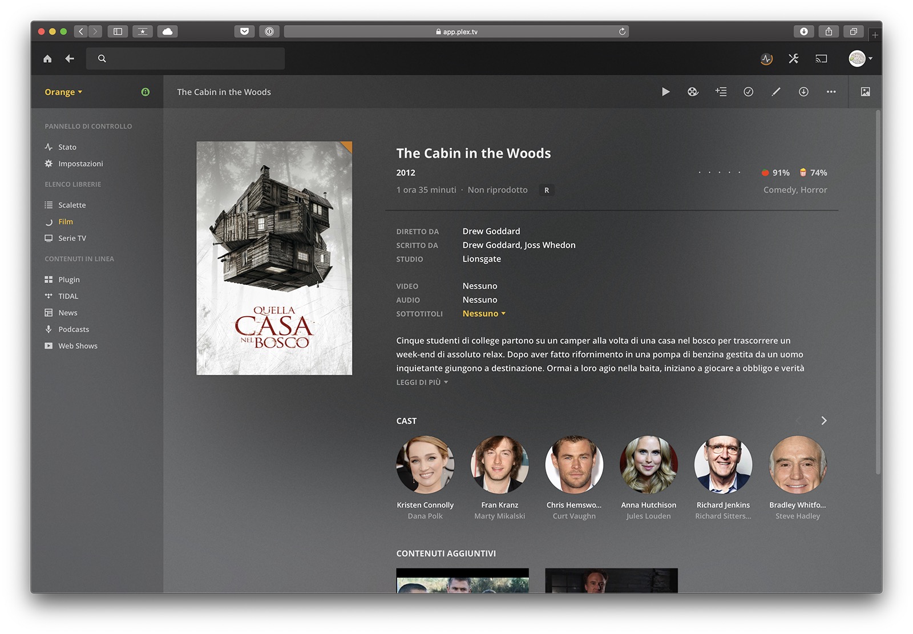The width and height of the screenshot is (913, 634).
Task: Open Safari Pocket extension icon
Action: coord(244,31)
